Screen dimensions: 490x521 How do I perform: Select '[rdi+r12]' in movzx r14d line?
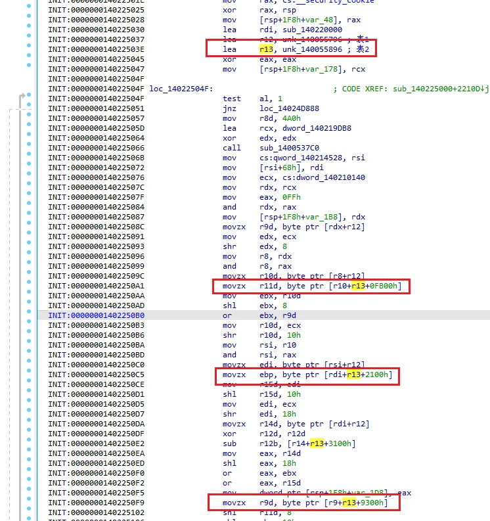coord(349,424)
